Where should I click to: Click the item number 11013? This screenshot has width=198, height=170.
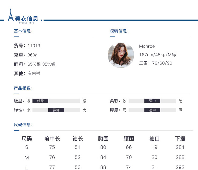[34, 46]
